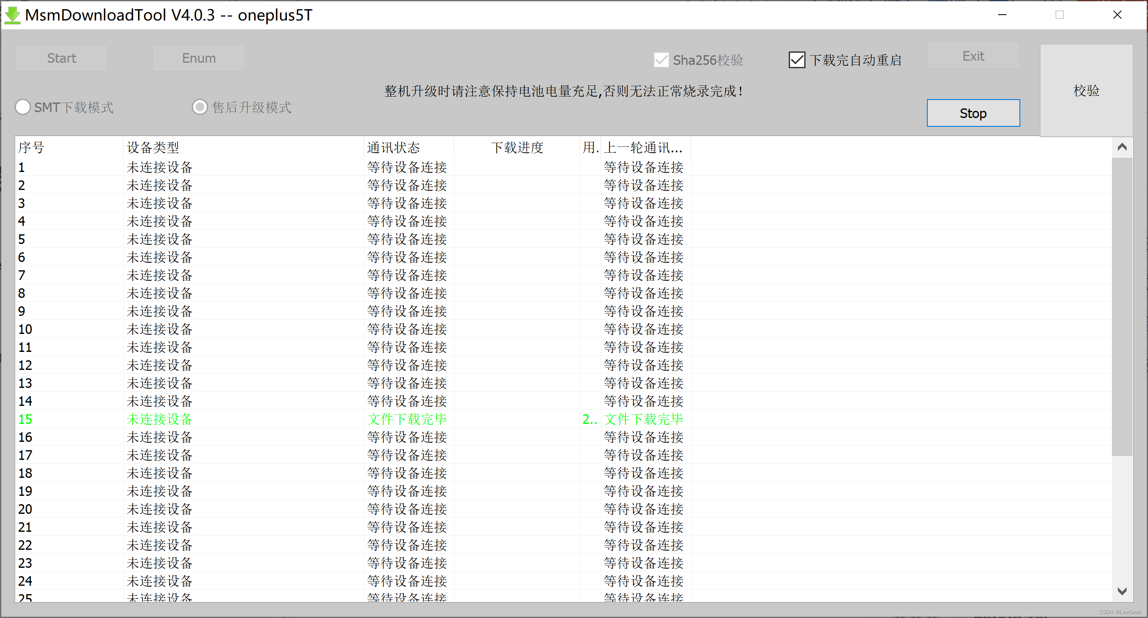The image size is (1148, 618).
Task: Uncheck the 下载完自动重启 checkbox
Action: 796,60
